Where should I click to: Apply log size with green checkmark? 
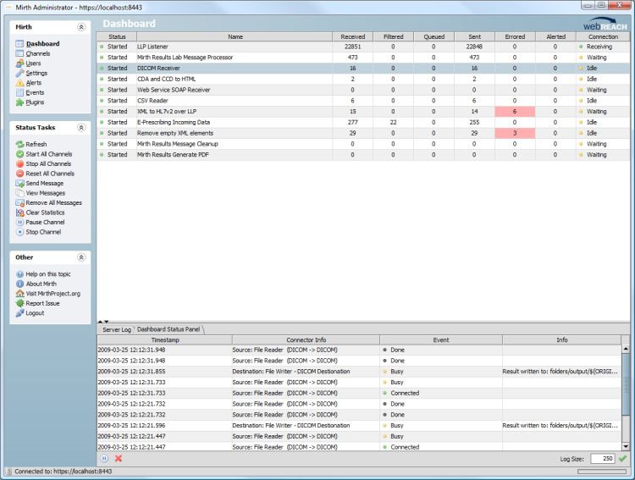coord(622,458)
